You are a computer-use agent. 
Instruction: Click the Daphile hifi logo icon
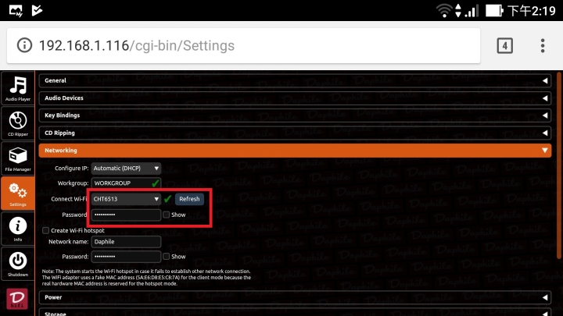point(17,299)
